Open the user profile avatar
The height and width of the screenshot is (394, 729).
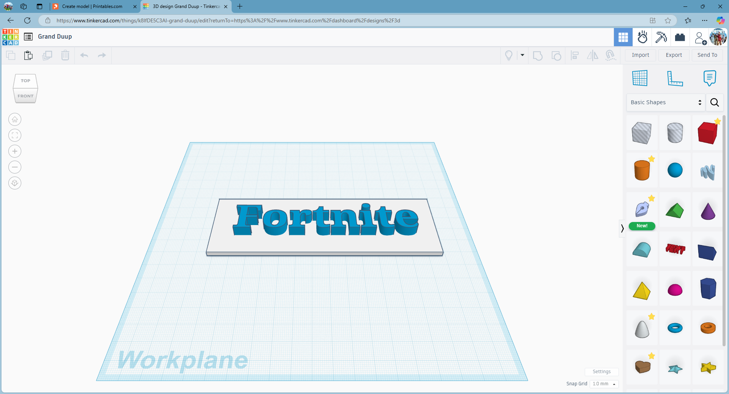tap(718, 37)
